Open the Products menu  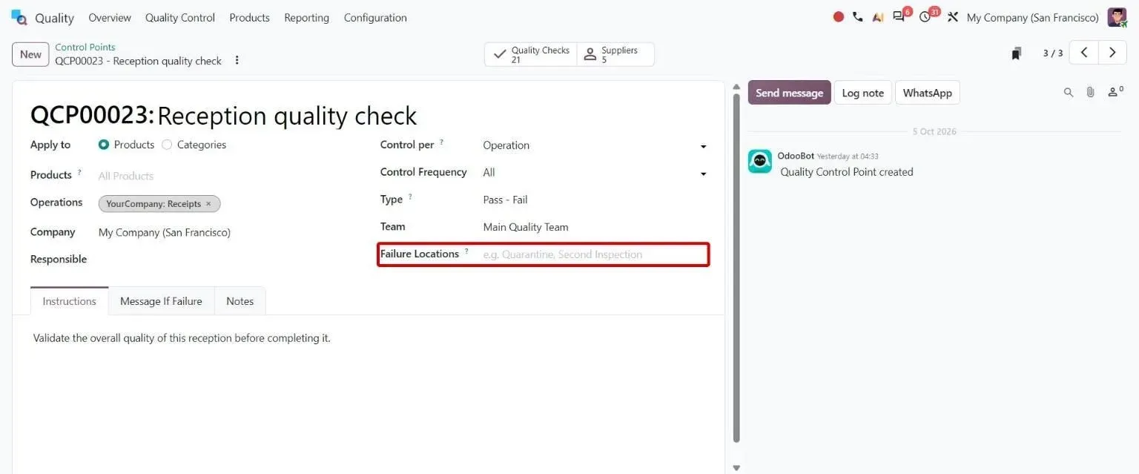click(249, 17)
